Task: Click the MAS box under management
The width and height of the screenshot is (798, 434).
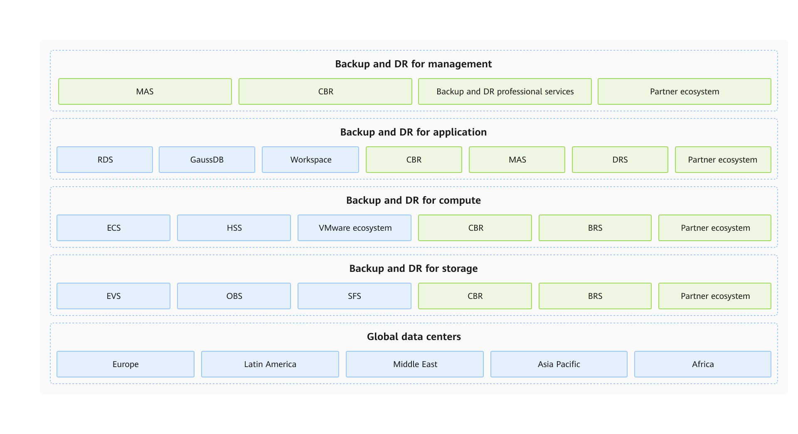Action: click(x=145, y=91)
